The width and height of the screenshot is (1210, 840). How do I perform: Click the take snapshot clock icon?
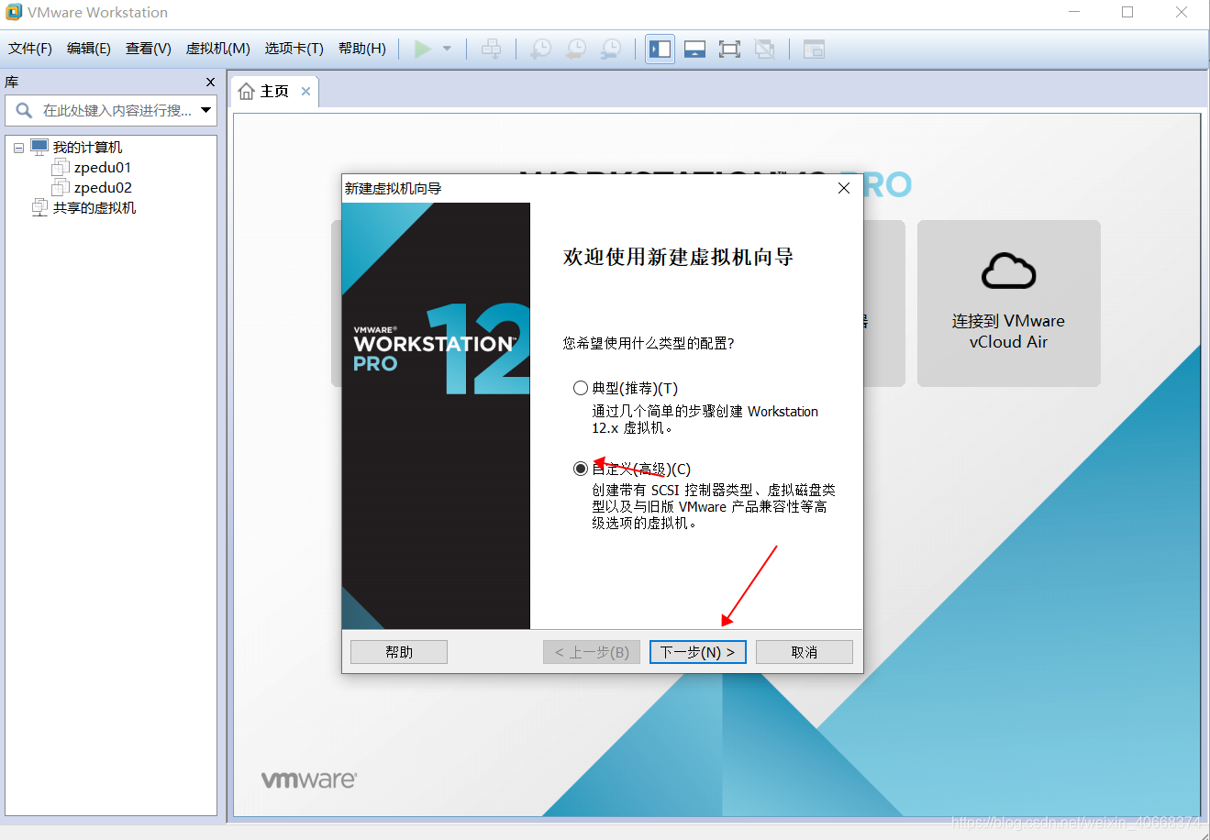point(541,49)
